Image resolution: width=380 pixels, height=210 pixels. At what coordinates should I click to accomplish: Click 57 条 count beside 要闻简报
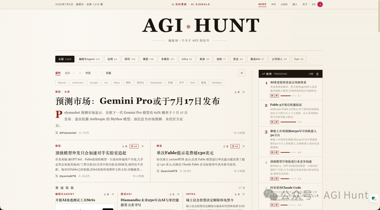[242, 188]
